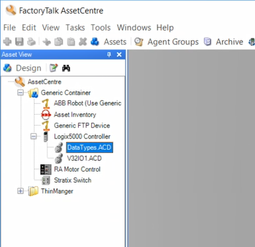The height and width of the screenshot is (247, 255).
Task: Click the Generic FTP Device robot icon
Action: tap(46, 126)
